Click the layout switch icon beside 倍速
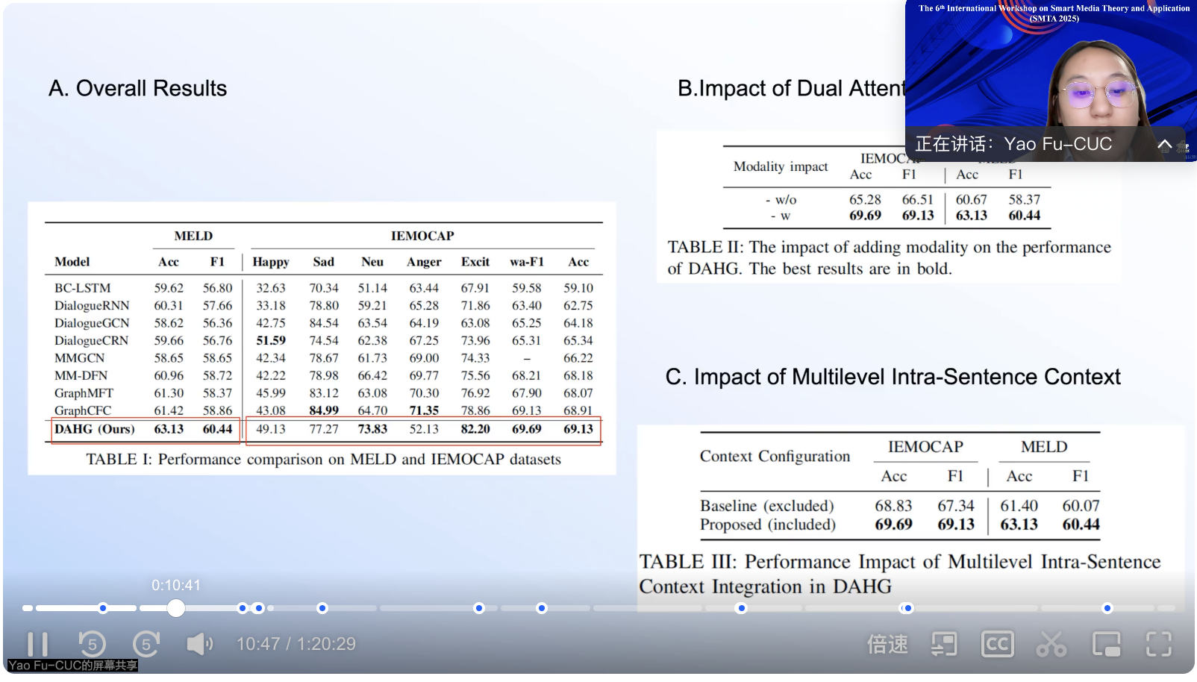 point(944,644)
